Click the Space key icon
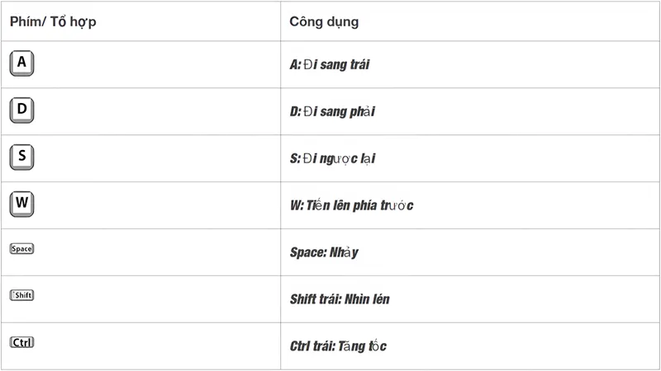Viewport: 661px width, 371px height. point(21,248)
